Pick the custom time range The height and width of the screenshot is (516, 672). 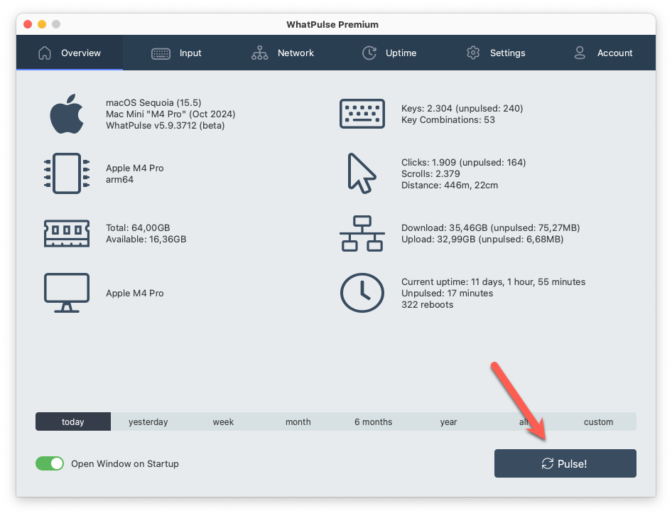[598, 422]
